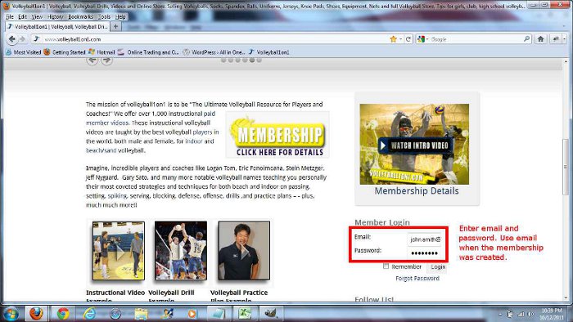Viewport: 573px width, 322px height.
Task: Open Most Visited bookmarks folder
Action: (x=24, y=52)
